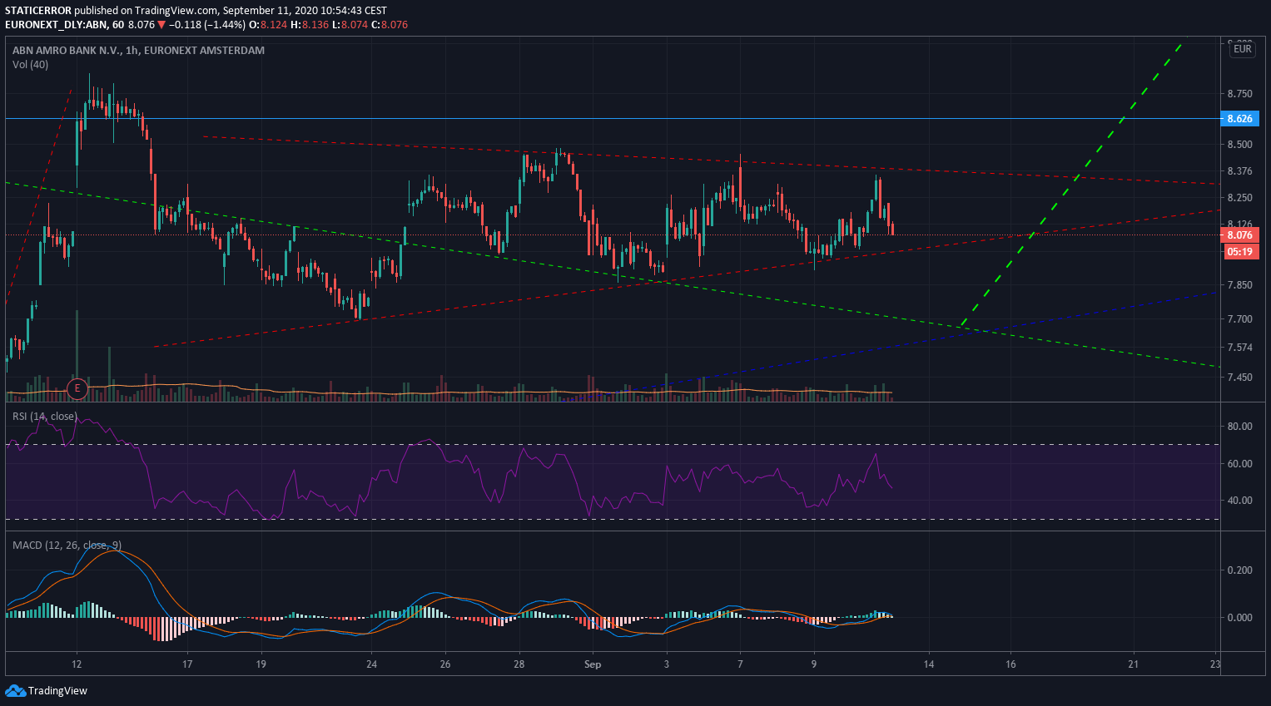Click the 8.376 price axis label
Screen dimensions: 1271x706
tap(1239, 171)
